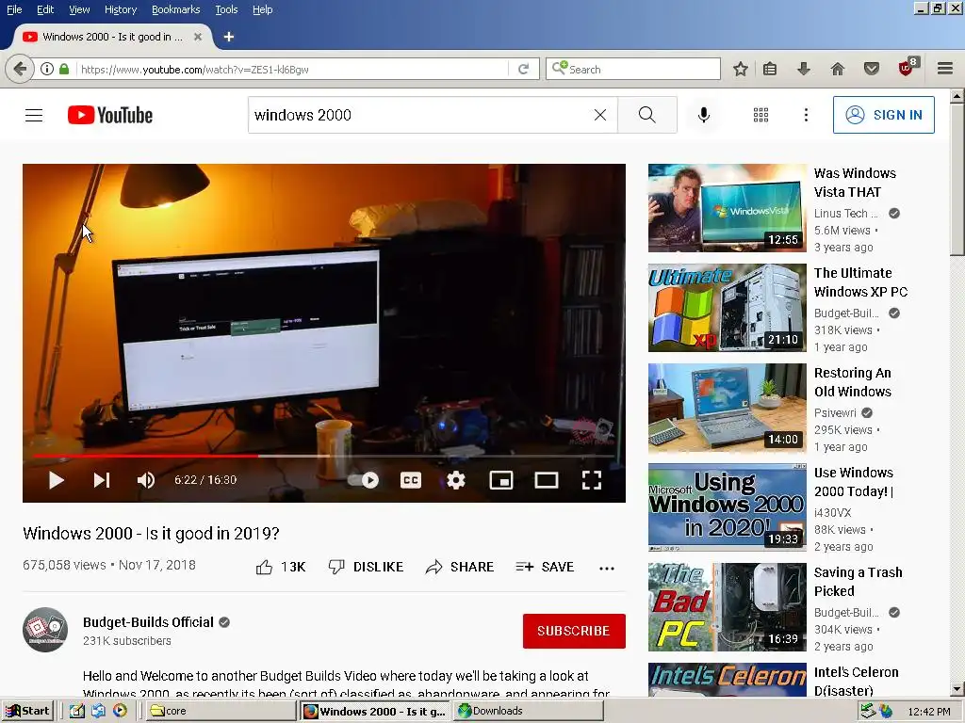Save video to playlist with SAVE

(x=545, y=567)
